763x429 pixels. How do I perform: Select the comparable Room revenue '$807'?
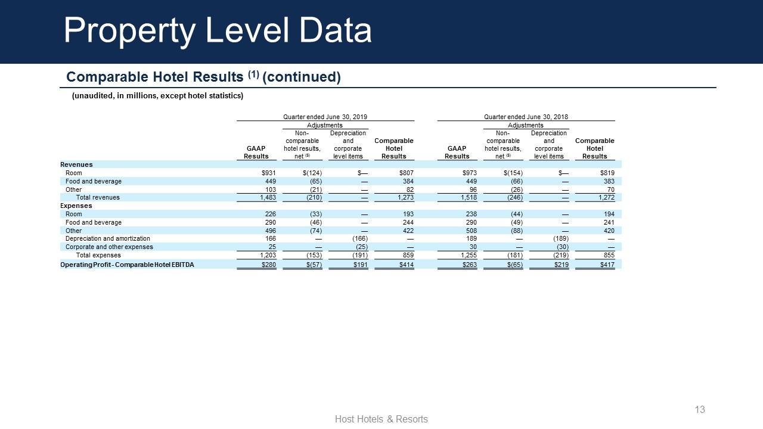406,173
